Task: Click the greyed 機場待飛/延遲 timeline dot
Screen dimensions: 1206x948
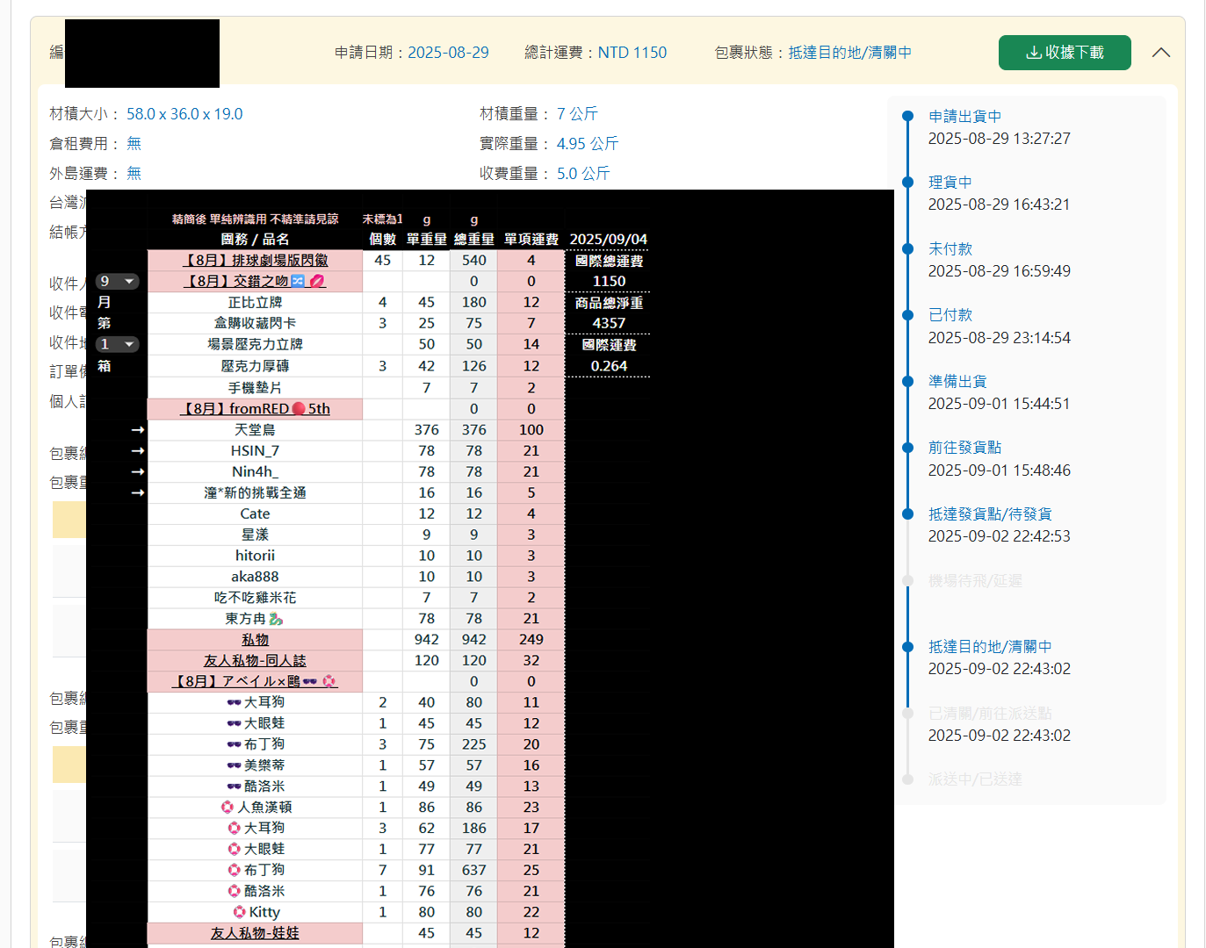Action: [x=908, y=580]
